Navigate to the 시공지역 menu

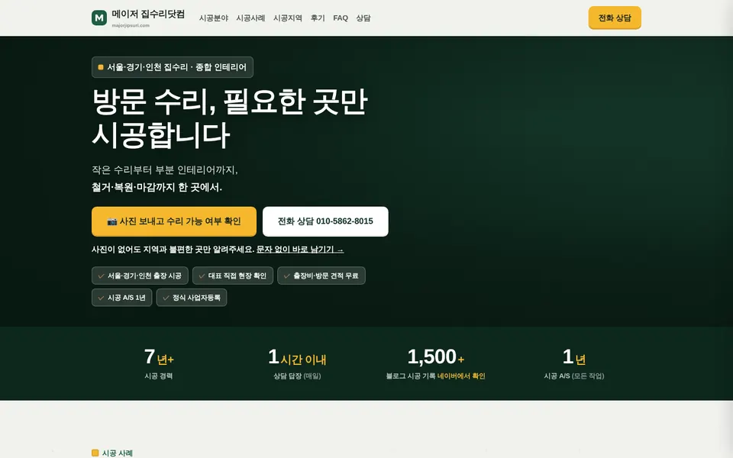tap(288, 18)
